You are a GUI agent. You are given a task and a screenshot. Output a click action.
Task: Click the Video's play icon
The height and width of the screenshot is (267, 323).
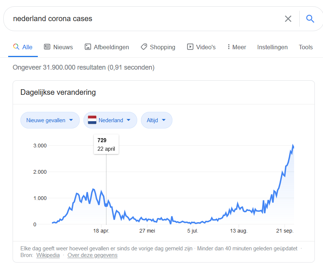(190, 47)
